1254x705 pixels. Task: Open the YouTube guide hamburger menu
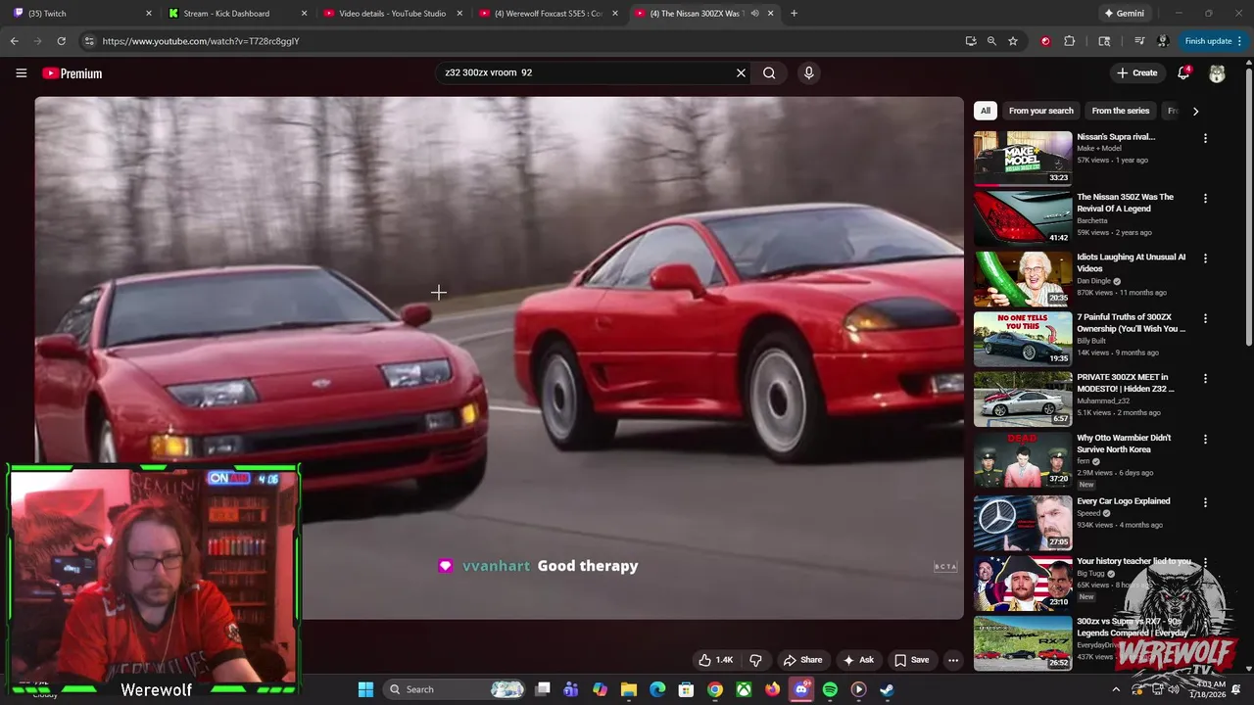(x=21, y=72)
